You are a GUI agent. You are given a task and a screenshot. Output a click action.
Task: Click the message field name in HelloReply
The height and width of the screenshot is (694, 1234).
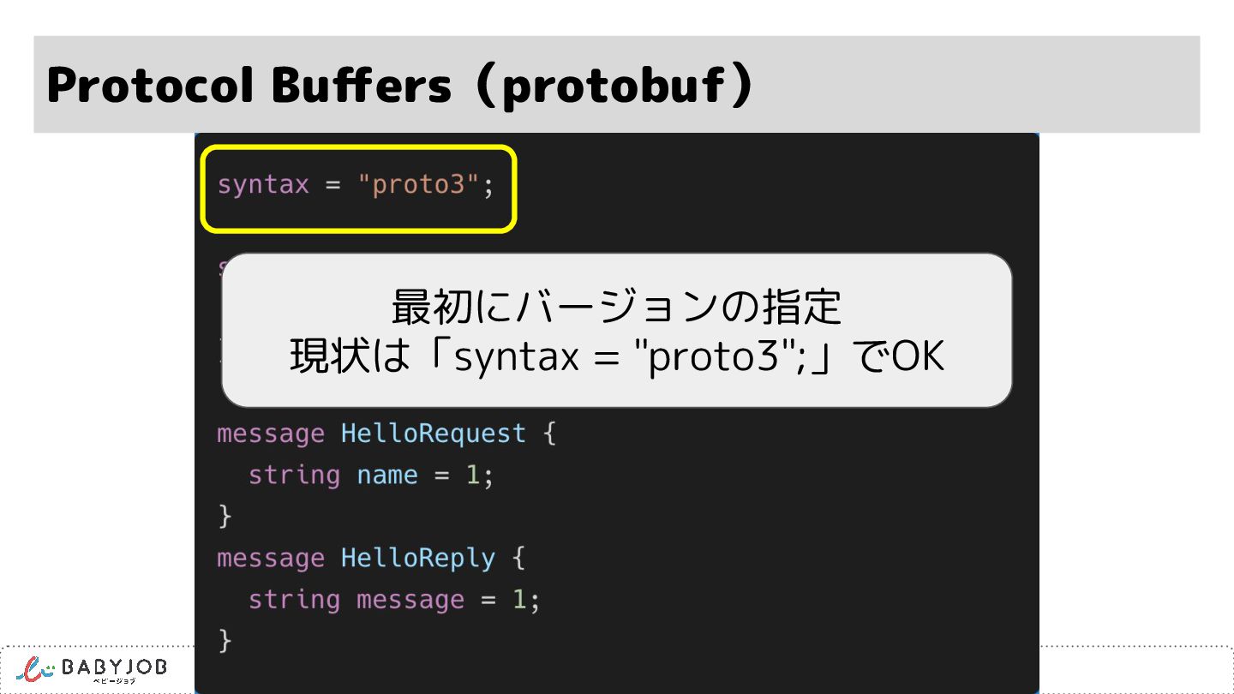click(x=410, y=599)
